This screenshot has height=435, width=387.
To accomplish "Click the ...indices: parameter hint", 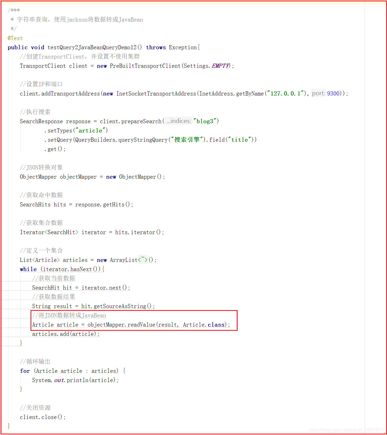I will tap(179, 121).
